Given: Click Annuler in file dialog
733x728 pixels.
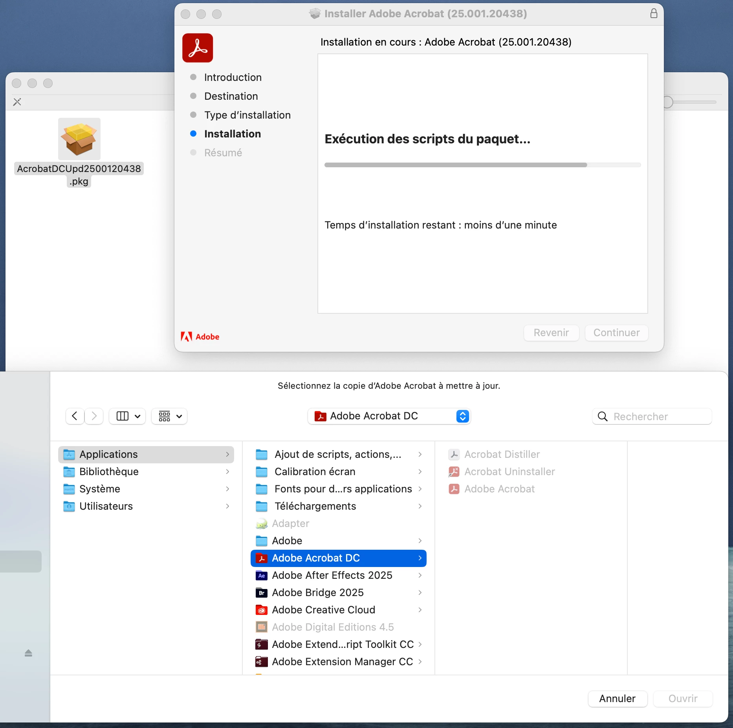Looking at the screenshot, I should [618, 699].
